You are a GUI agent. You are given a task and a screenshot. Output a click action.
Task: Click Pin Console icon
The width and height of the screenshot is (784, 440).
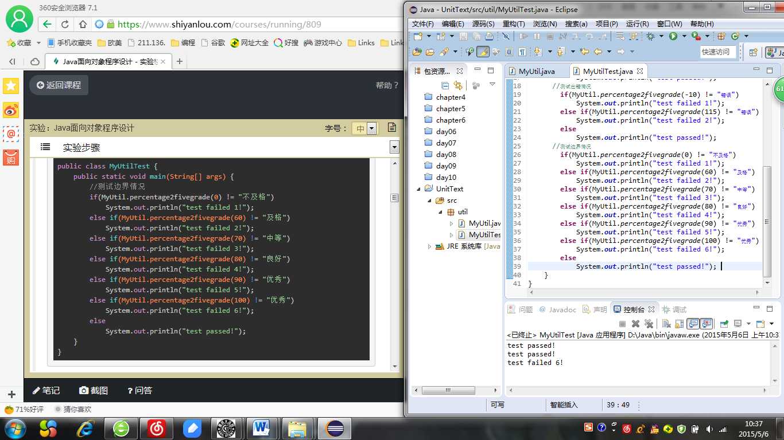click(724, 324)
